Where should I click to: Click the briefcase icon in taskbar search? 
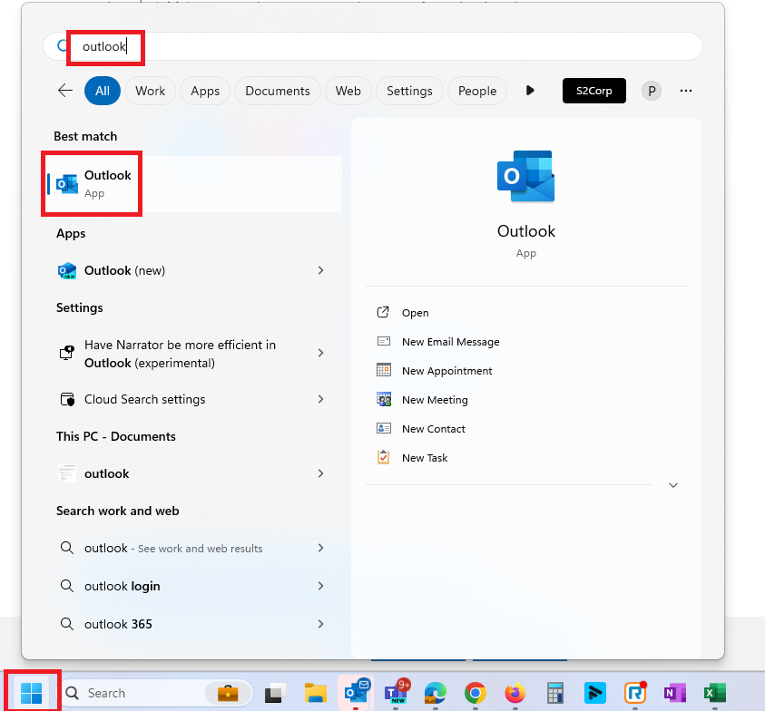click(x=228, y=693)
